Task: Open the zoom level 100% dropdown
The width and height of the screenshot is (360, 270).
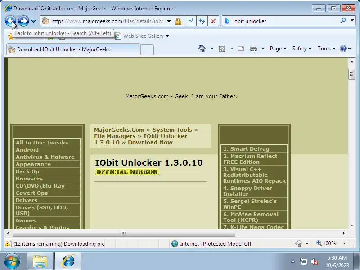Action: pos(344,243)
